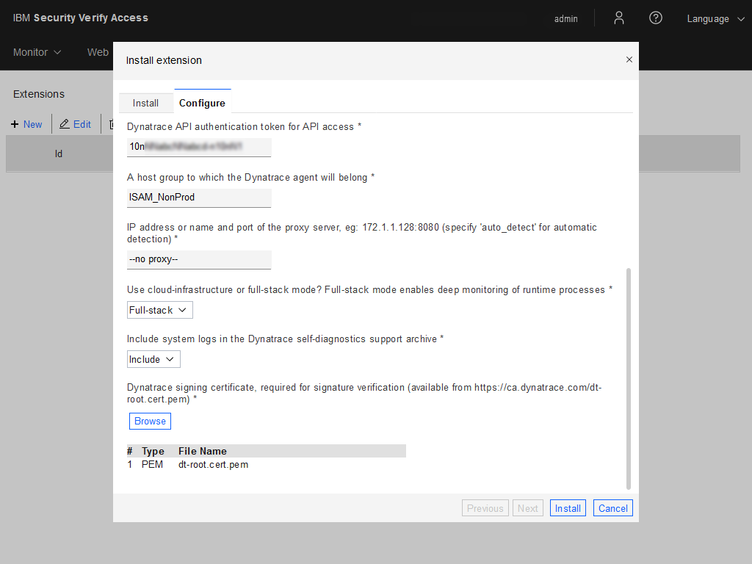Select the dt-root.cert.pem file row

click(266, 464)
